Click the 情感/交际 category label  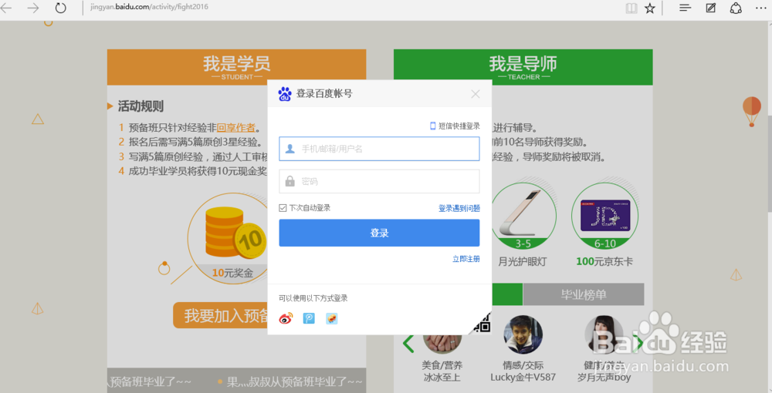pos(523,365)
